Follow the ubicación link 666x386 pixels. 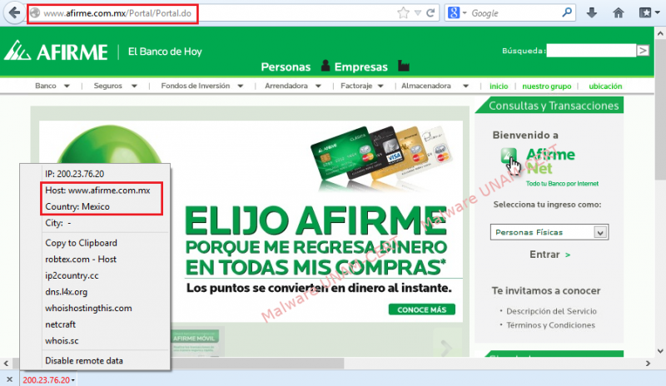(605, 87)
